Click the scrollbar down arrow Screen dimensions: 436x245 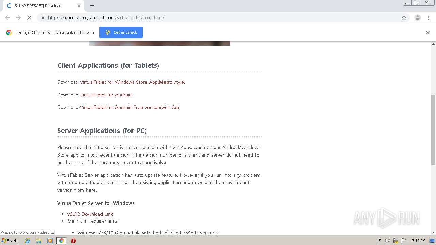(x=433, y=232)
